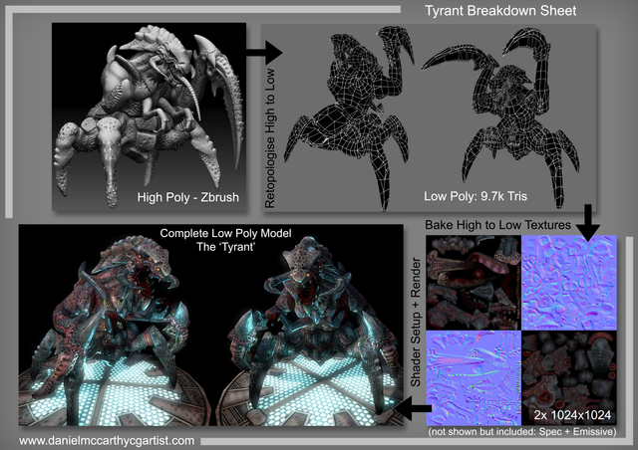Select the left wireframe low poly model

[x=349, y=117]
